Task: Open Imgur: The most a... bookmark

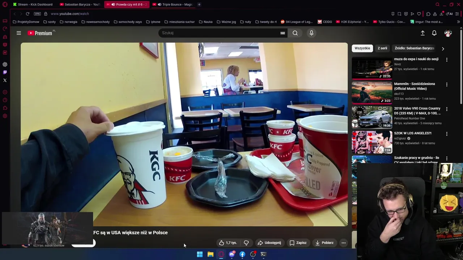Action: pyautogui.click(x=426, y=22)
